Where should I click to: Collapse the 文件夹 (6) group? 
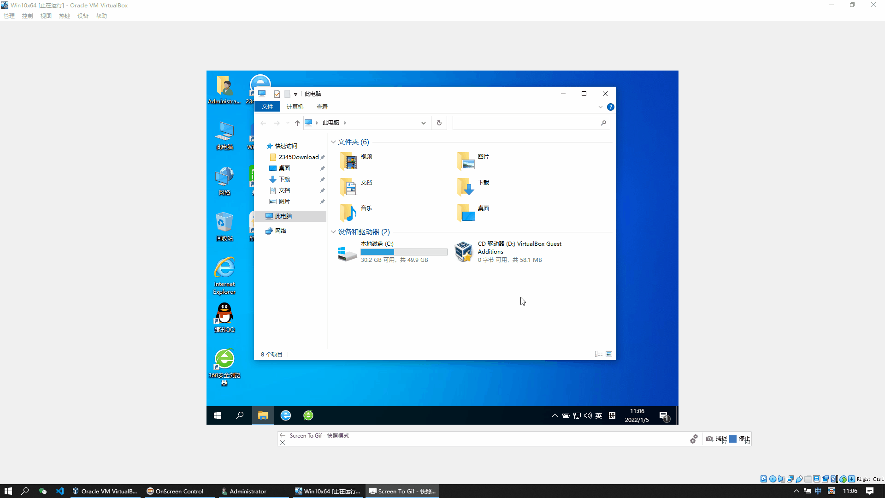click(x=333, y=142)
